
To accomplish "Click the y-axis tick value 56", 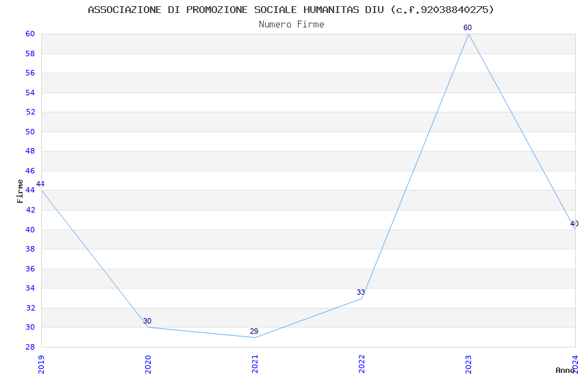I will [x=30, y=73].
